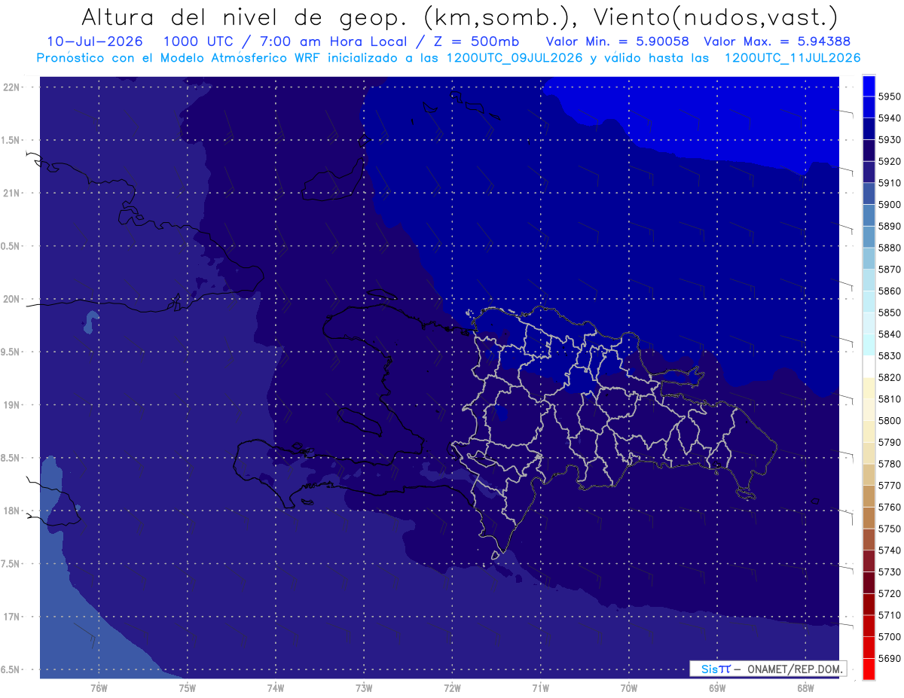Click the 5920 colorbar label
This screenshot has height=698, width=904.
[890, 161]
